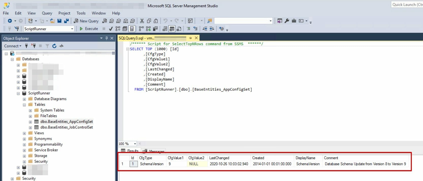Toggle Results to Text output mode
423x181 pixels.
click(x=165, y=29)
